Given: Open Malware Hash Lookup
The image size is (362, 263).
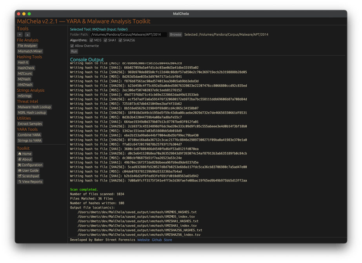Looking at the screenshot, I should (x=35, y=107).
